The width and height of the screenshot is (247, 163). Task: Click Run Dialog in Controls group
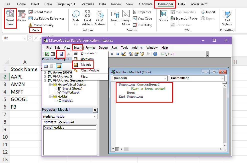tap(143, 25)
